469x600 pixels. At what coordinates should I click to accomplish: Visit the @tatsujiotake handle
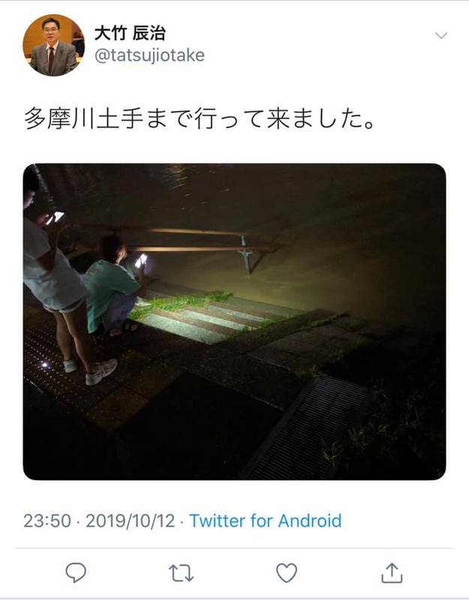149,55
